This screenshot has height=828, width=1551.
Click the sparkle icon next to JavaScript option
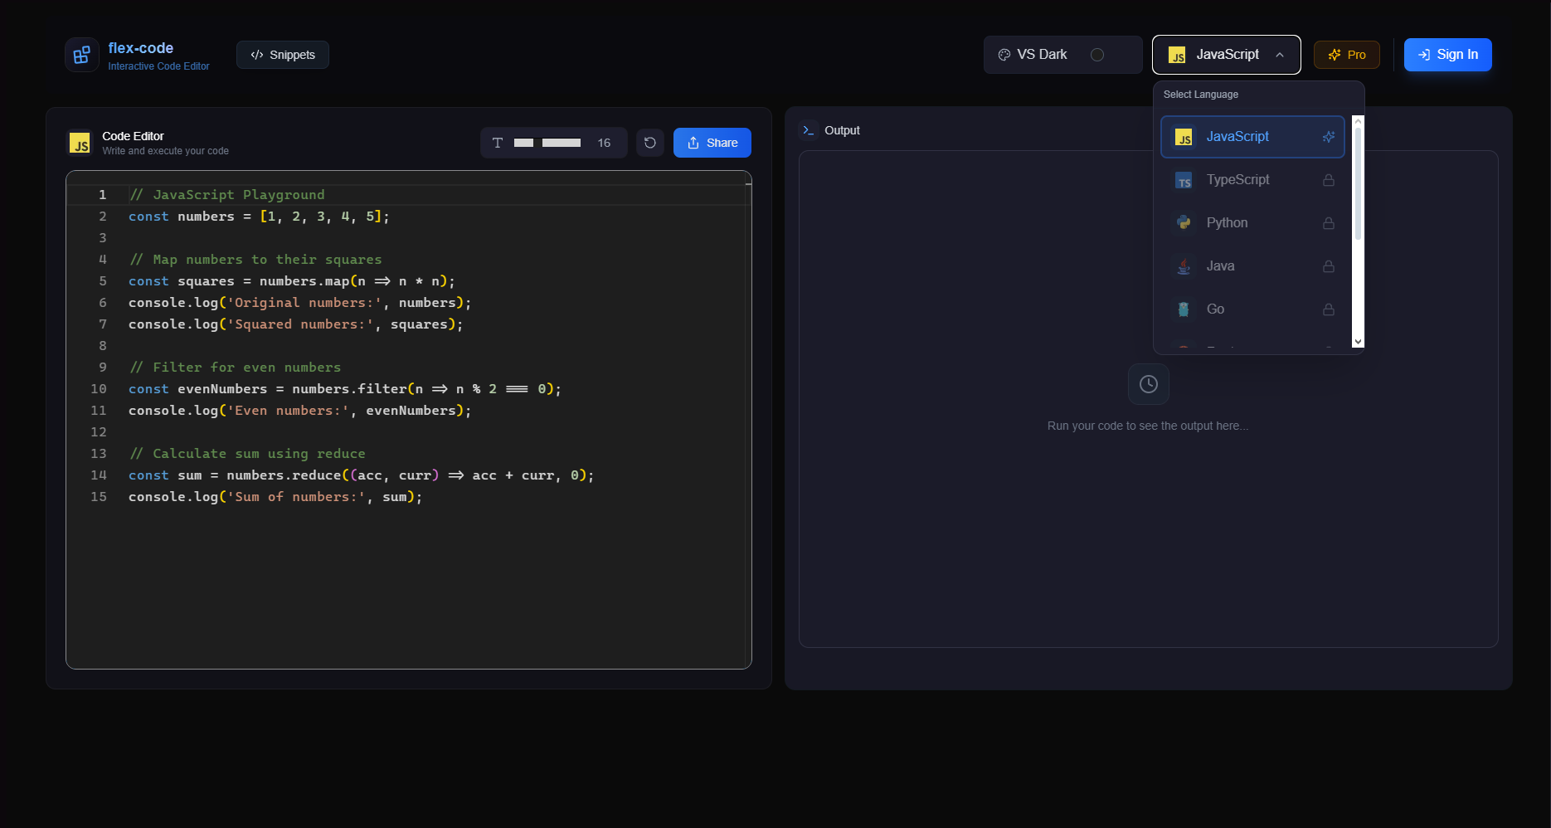(x=1329, y=137)
